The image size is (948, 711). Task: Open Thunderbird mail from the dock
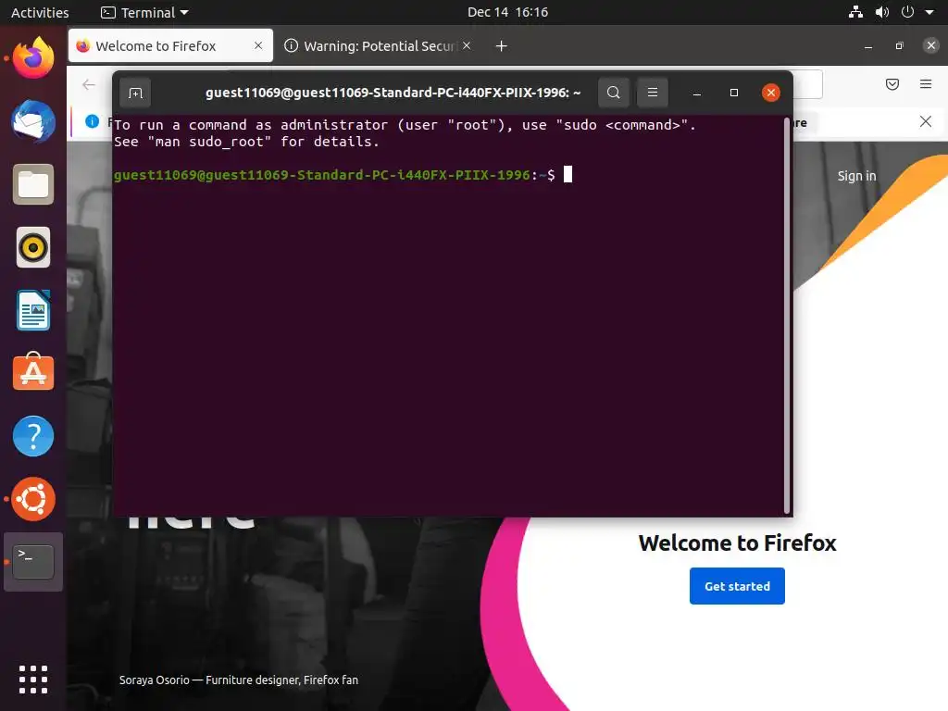[33, 121]
